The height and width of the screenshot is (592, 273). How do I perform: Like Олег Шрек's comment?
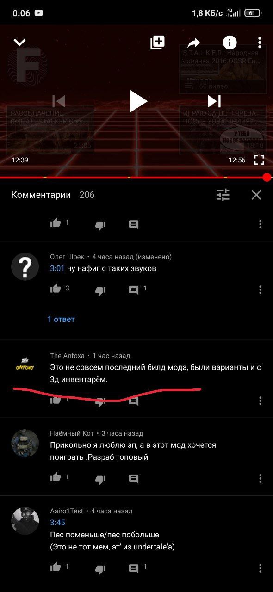click(56, 289)
